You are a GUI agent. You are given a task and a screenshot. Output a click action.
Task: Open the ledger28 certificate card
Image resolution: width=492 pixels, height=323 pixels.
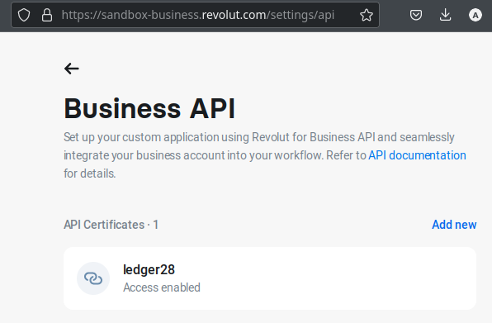270,278
